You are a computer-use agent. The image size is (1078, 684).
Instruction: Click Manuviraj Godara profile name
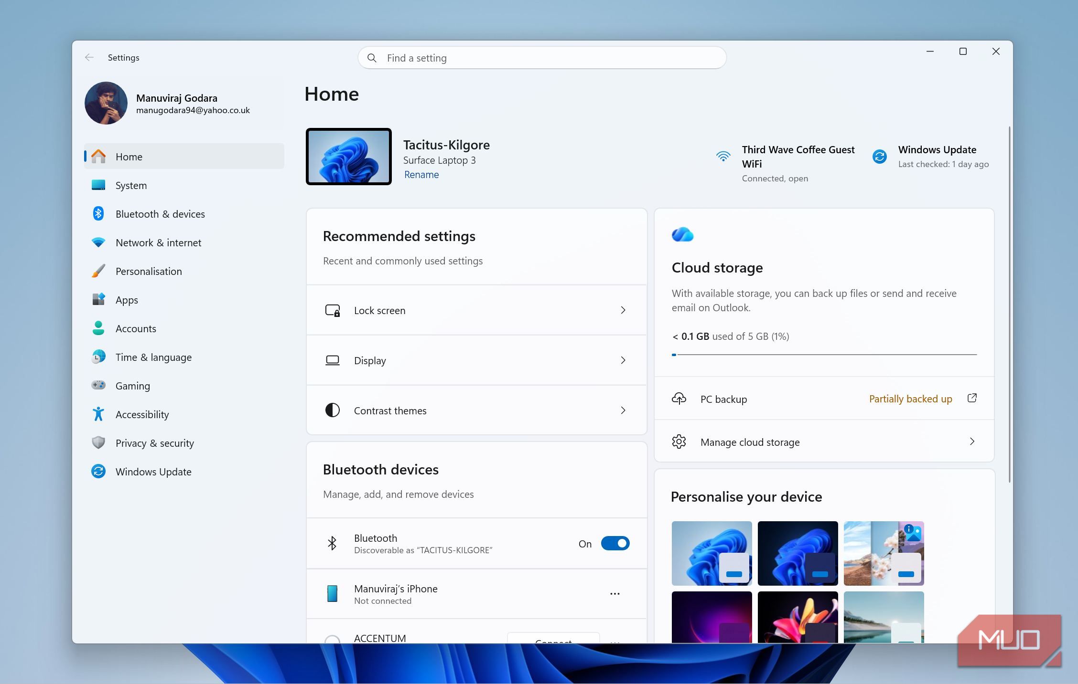[x=177, y=98]
